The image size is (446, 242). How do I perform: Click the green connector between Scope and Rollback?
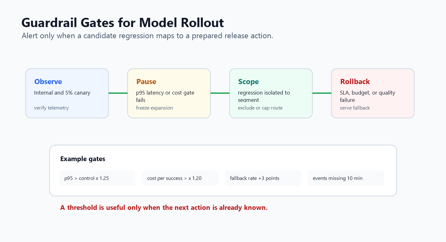pos(322,93)
